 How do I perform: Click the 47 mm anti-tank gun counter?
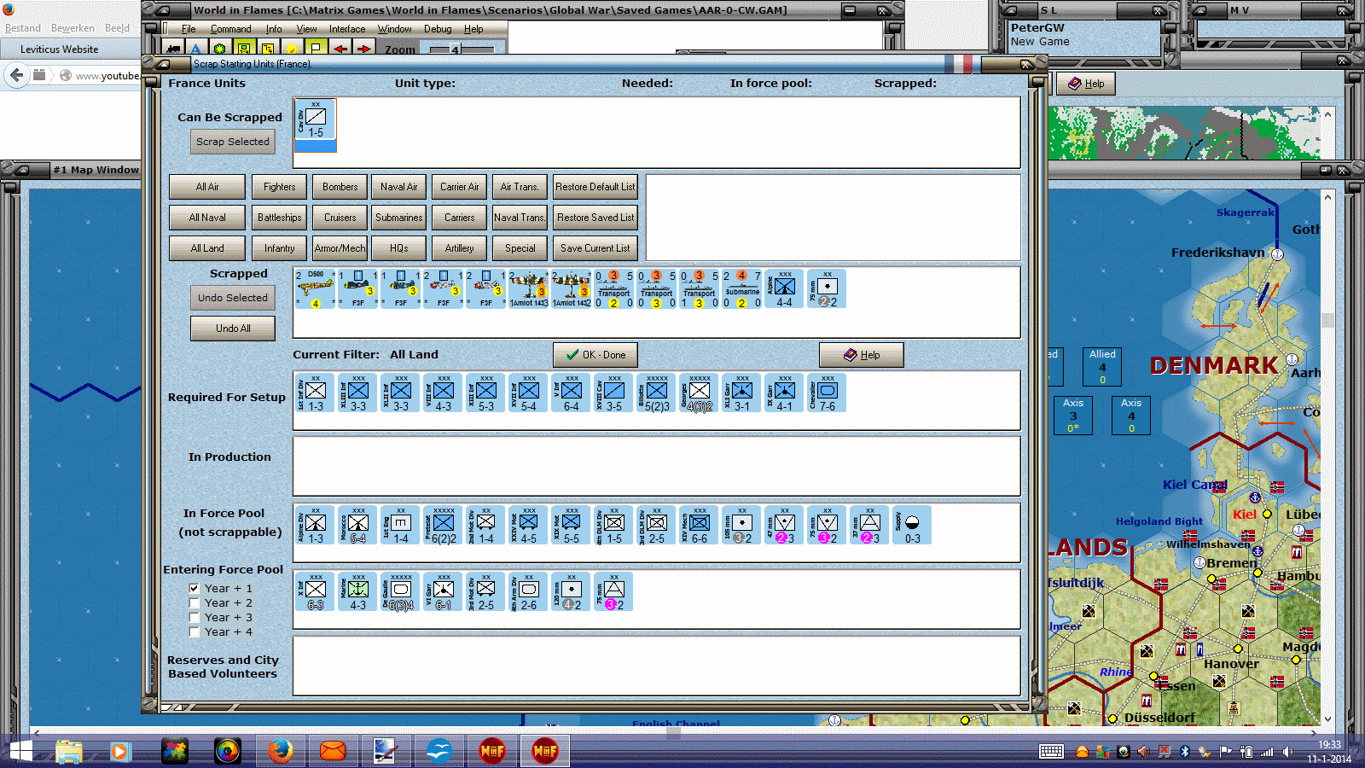click(x=785, y=525)
